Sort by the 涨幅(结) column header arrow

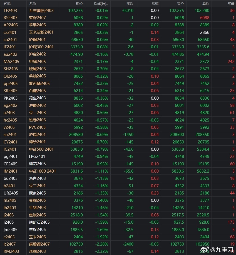[107, 4]
